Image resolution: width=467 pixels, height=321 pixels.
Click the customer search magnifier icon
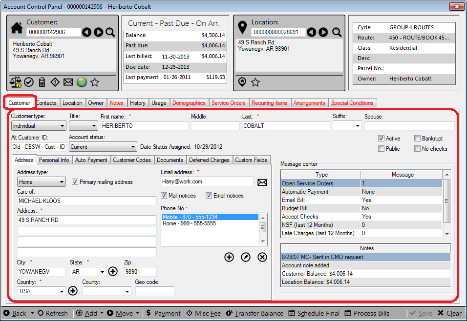[110, 32]
